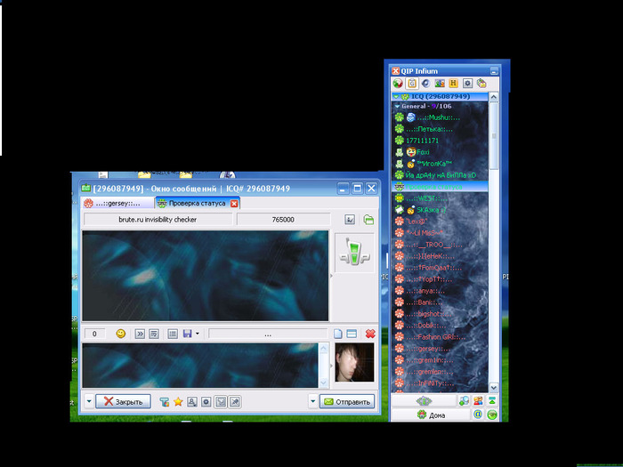The height and width of the screenshot is (467, 623).
Task: Click the green collapse-arrow icon
Action: point(492,401)
